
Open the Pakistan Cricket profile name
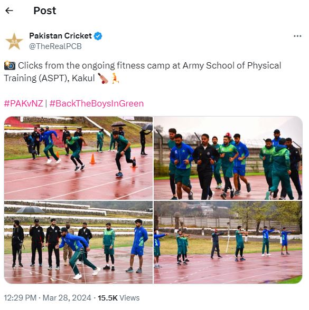point(60,36)
